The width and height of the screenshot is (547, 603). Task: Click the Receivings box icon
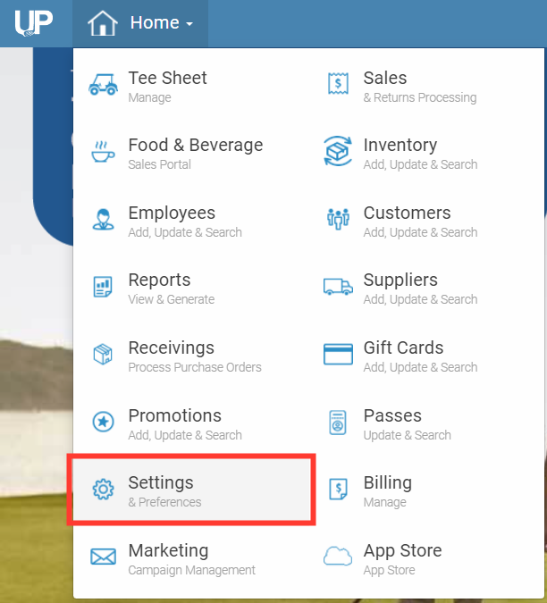103,356
